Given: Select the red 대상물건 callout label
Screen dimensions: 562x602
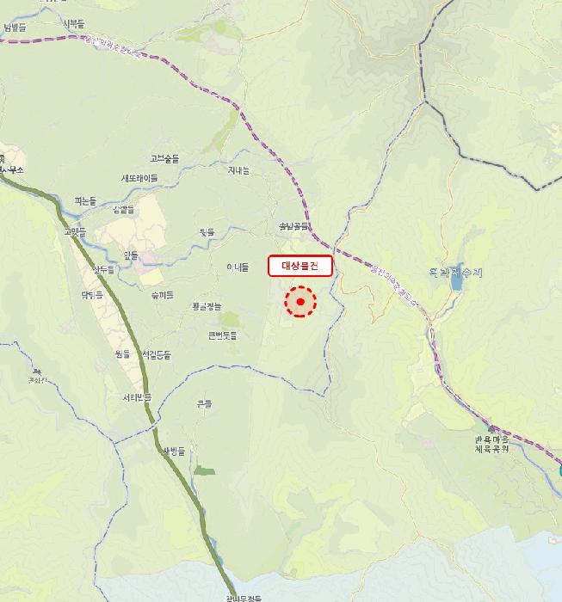Looking at the screenshot, I should click(x=300, y=266).
